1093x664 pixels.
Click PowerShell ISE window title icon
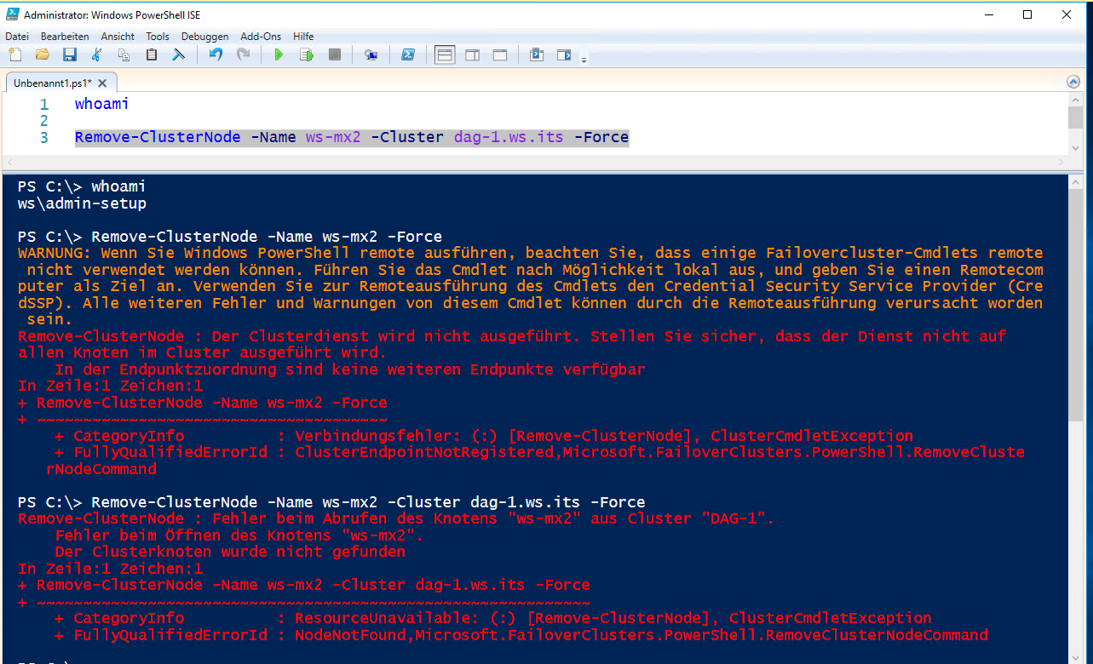pyautogui.click(x=12, y=14)
